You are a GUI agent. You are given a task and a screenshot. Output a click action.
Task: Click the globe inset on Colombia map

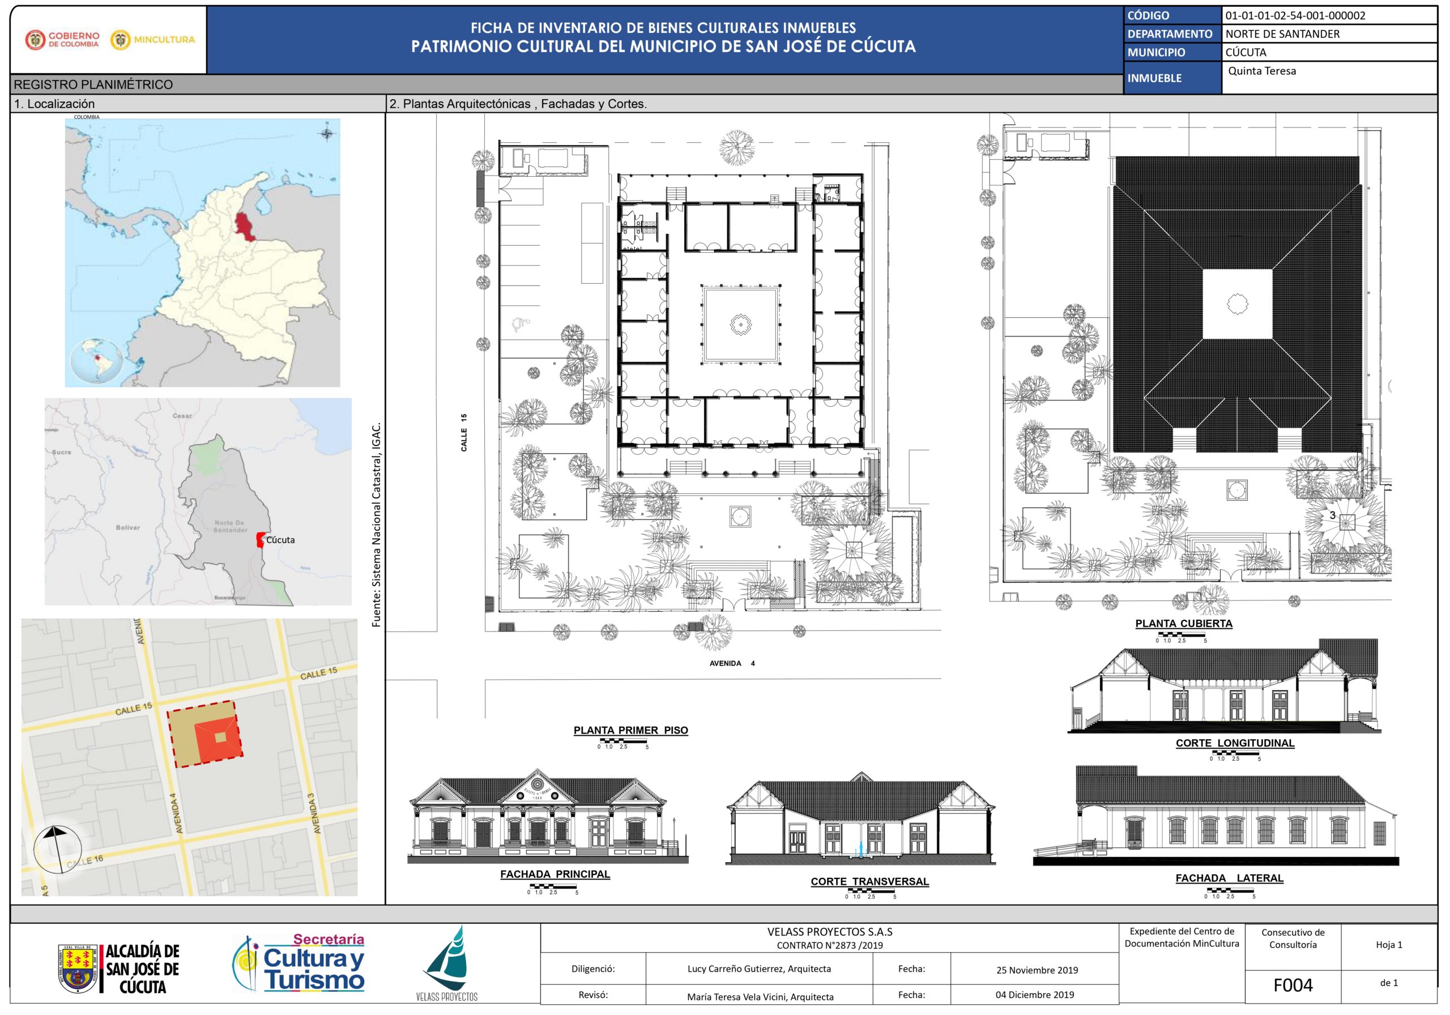point(96,361)
